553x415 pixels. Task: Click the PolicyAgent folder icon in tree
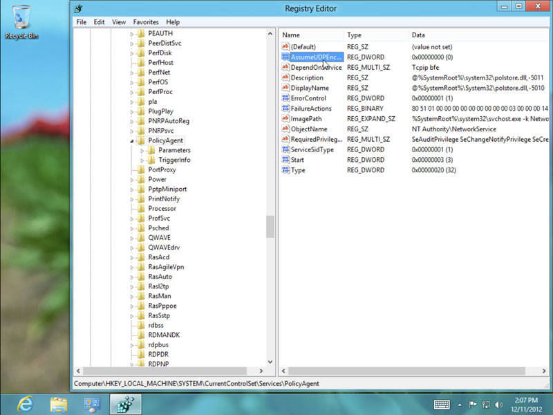[141, 140]
